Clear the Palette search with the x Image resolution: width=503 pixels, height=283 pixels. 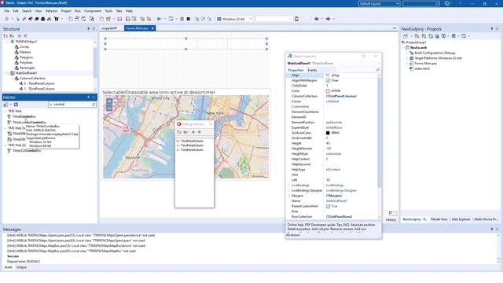tap(50, 105)
